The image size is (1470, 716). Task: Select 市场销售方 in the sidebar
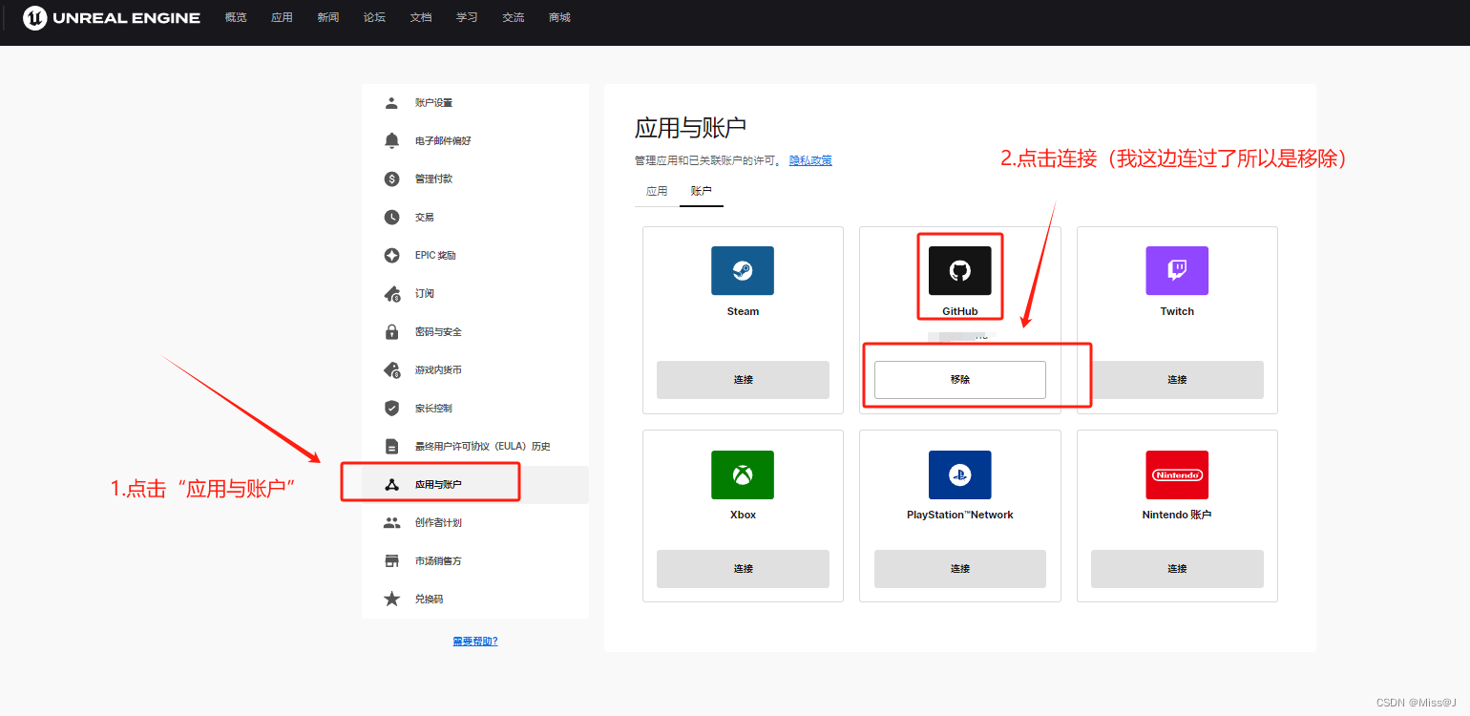[x=475, y=560]
